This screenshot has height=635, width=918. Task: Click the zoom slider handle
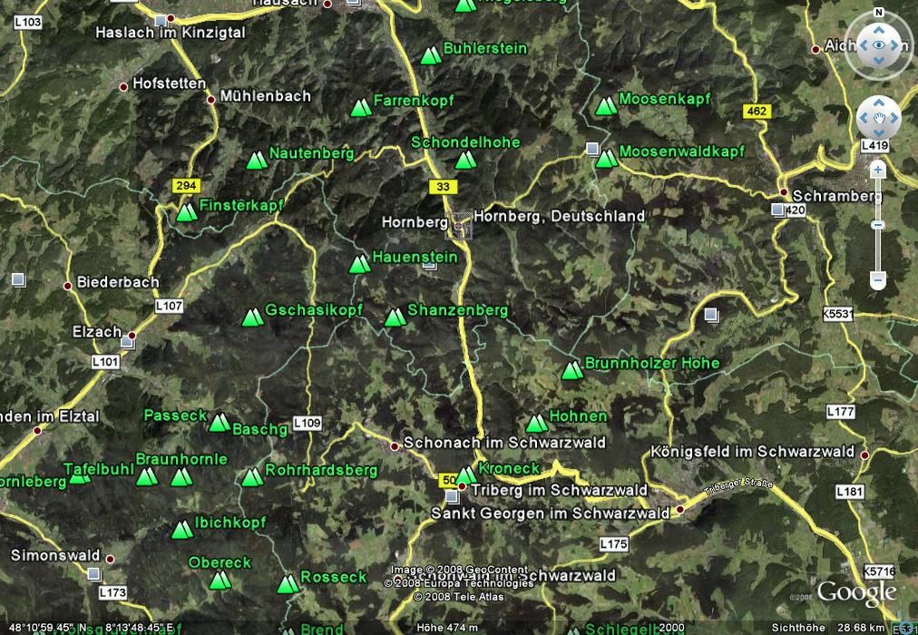pos(877,224)
